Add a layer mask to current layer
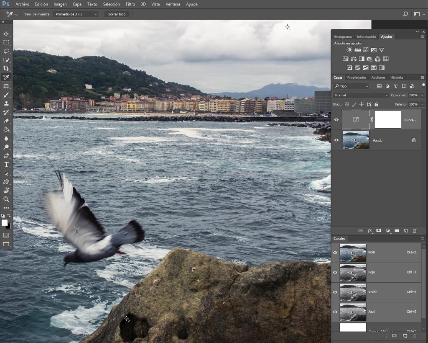428x343 pixels. pos(379,231)
